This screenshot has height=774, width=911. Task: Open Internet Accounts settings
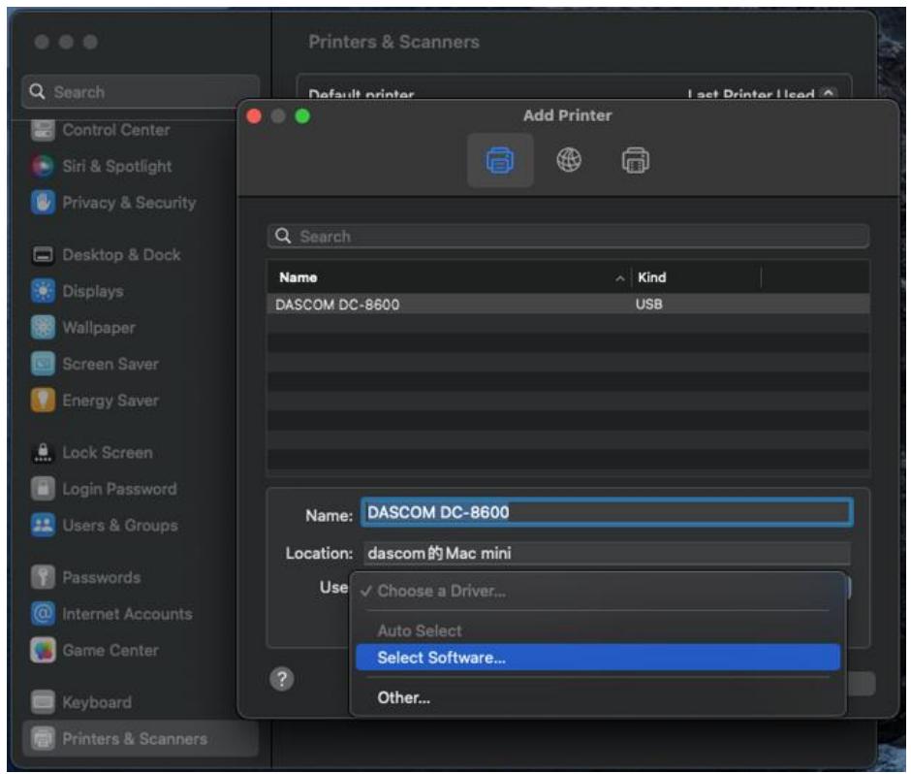click(127, 614)
